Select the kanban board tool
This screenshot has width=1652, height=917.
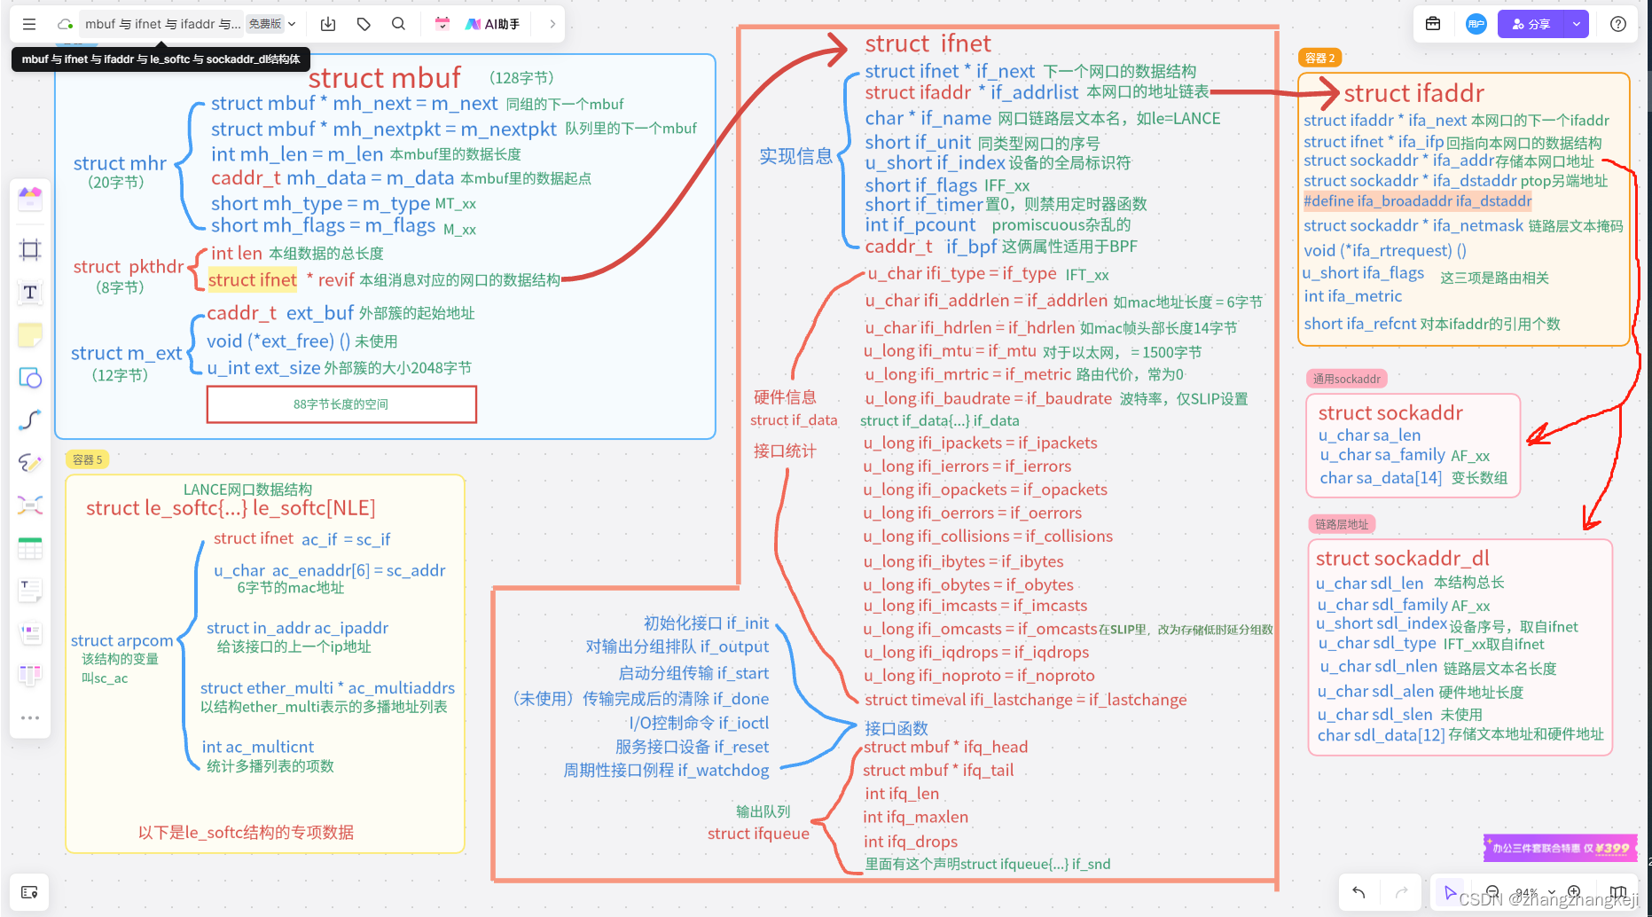(x=30, y=676)
